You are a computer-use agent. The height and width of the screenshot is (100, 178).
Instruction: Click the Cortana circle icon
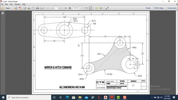coord(54,97)
